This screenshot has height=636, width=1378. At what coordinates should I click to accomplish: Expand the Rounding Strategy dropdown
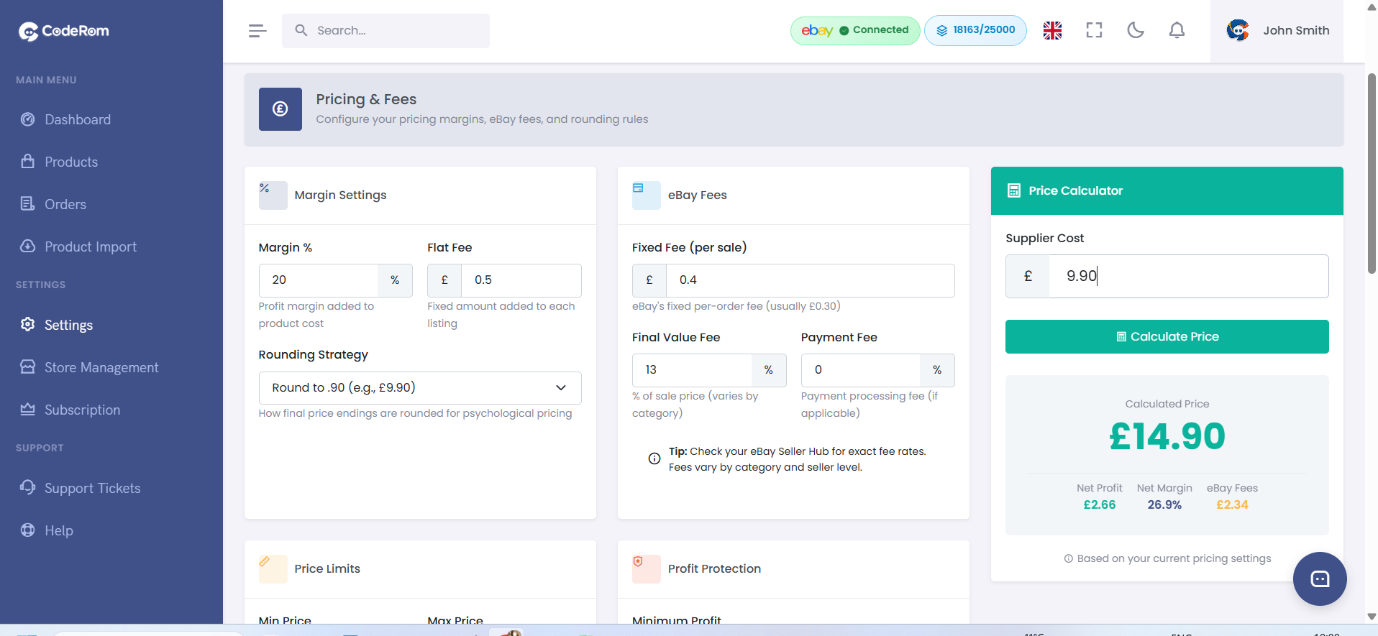420,388
